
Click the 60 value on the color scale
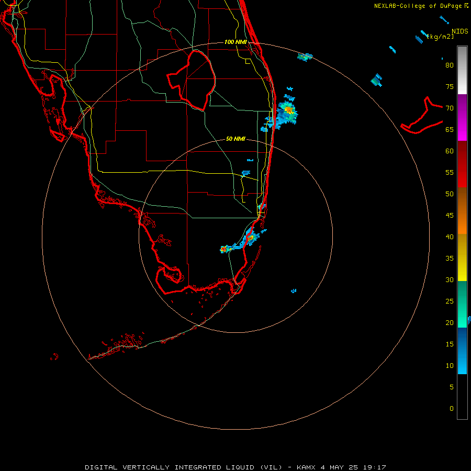click(450, 151)
